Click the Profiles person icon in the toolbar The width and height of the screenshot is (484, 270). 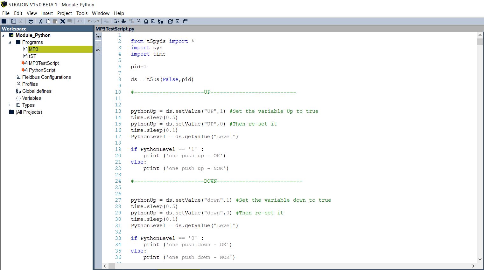click(x=138, y=21)
